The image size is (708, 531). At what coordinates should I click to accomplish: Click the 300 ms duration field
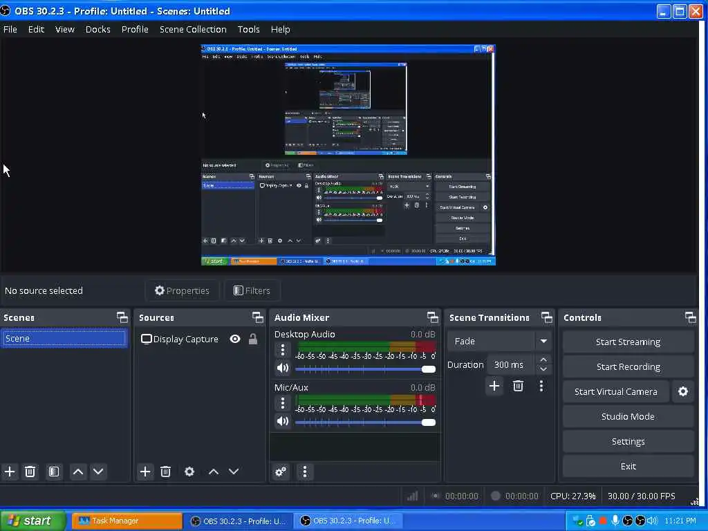coord(511,364)
